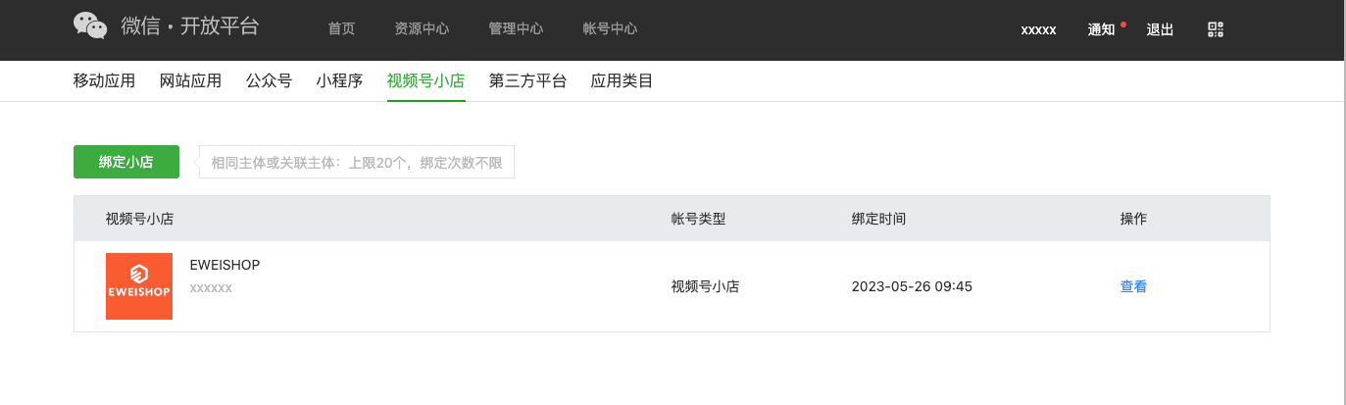Click the EWEISHOP store logo thumbnail

click(139, 286)
